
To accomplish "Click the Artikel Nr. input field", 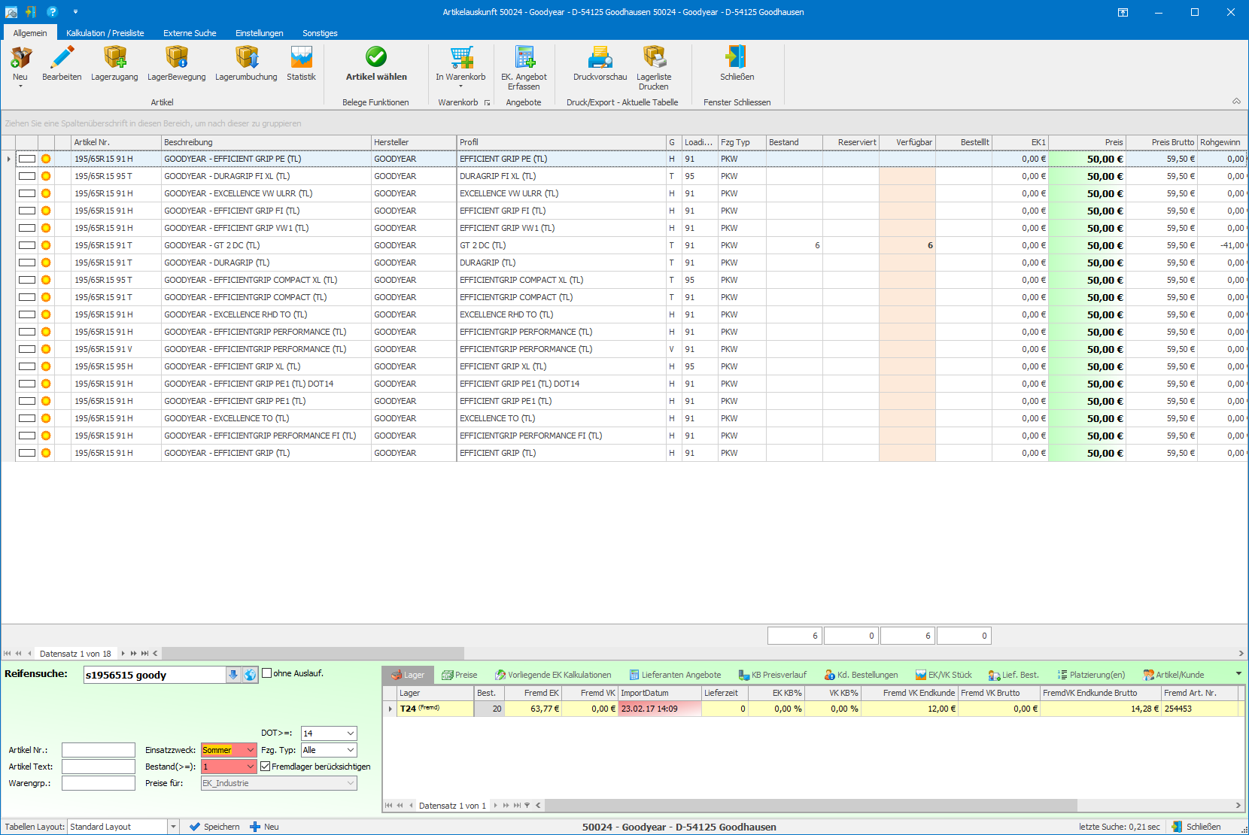I will pos(99,750).
